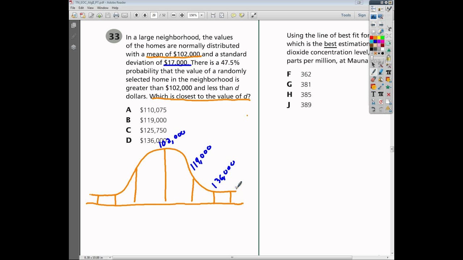This screenshot has width=463, height=260.
Task: Click answer choice J 389
Action: (x=299, y=105)
